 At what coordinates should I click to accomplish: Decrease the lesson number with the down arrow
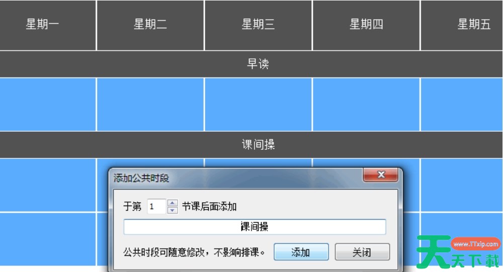[173, 210]
